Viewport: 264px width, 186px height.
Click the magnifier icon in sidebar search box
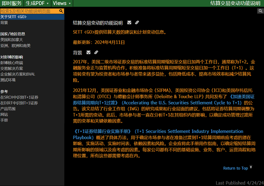pos(61,11)
